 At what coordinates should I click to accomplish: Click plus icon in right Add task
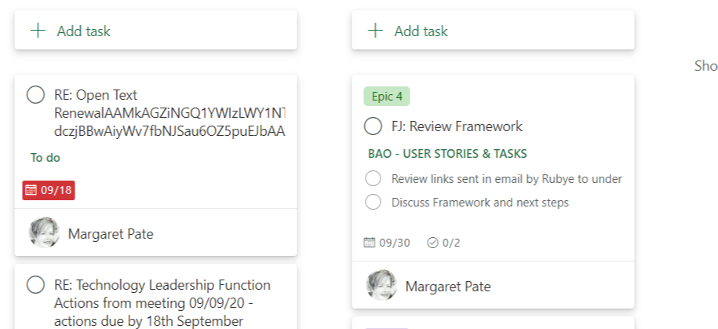coord(375,31)
